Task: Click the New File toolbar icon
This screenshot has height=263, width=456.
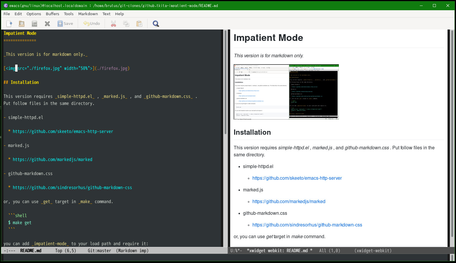Action: [9, 24]
